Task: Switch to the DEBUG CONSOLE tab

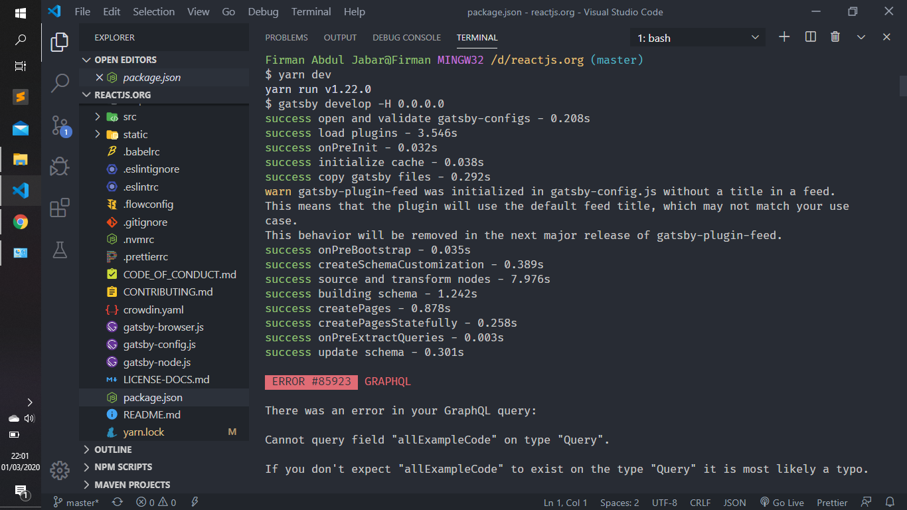Action: [406, 38]
